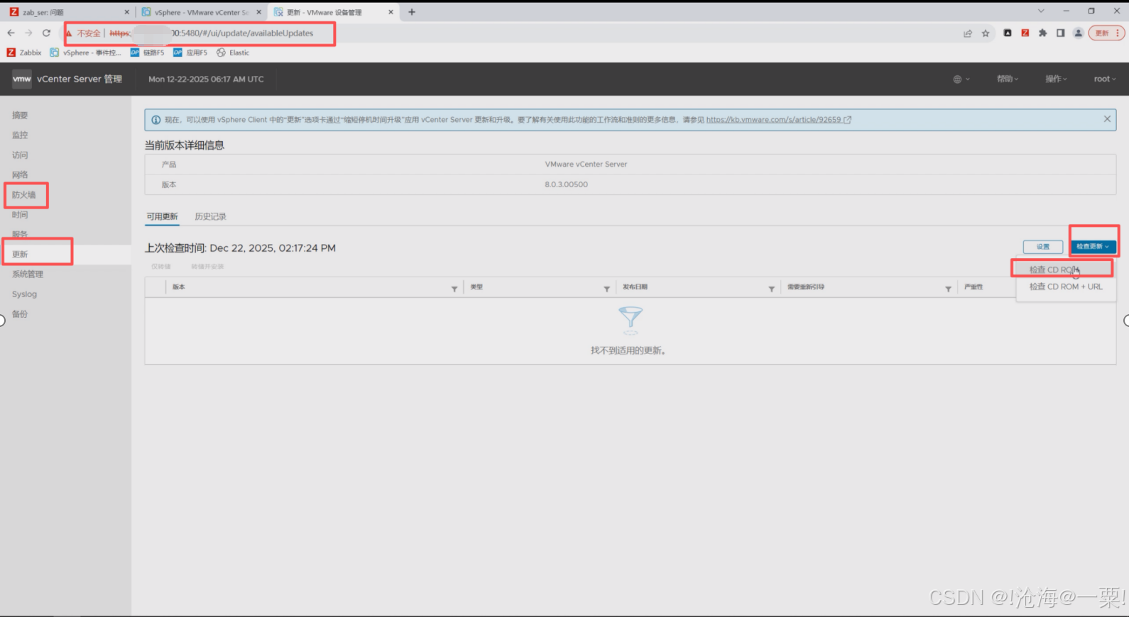The width and height of the screenshot is (1129, 617).
Task: Filter the 版本 column
Action: (x=454, y=289)
